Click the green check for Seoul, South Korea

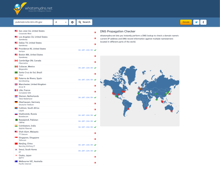tap(95, 150)
